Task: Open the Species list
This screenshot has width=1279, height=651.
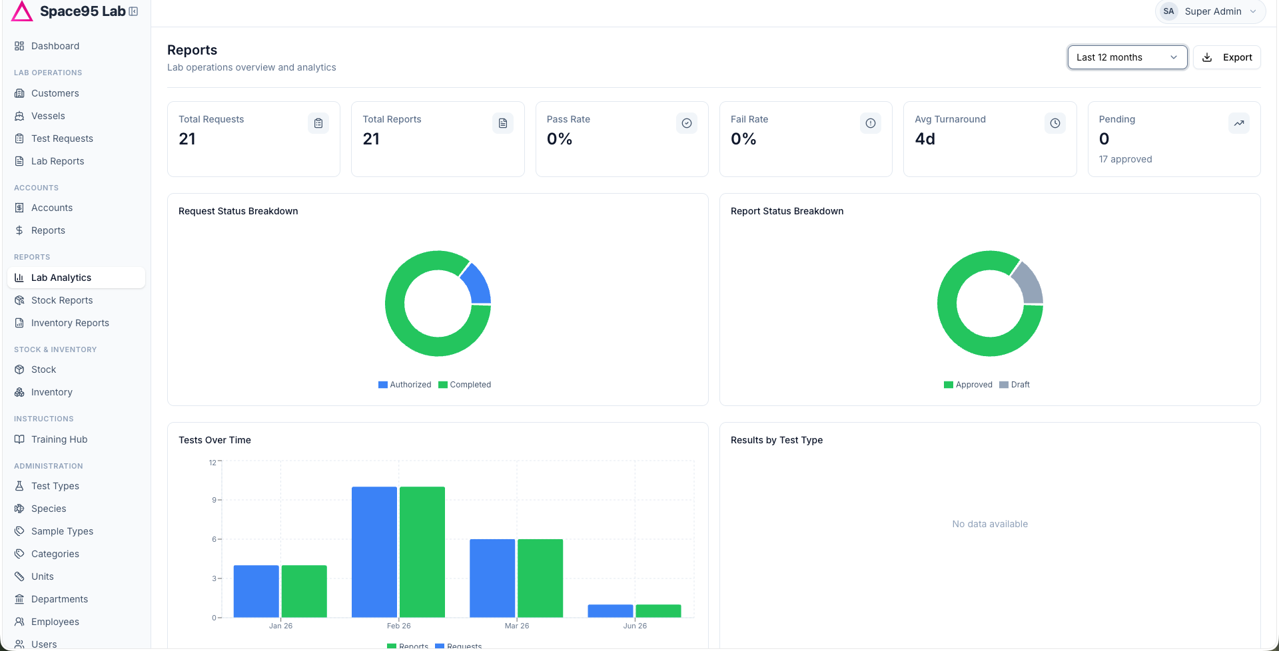Action: tap(76, 509)
